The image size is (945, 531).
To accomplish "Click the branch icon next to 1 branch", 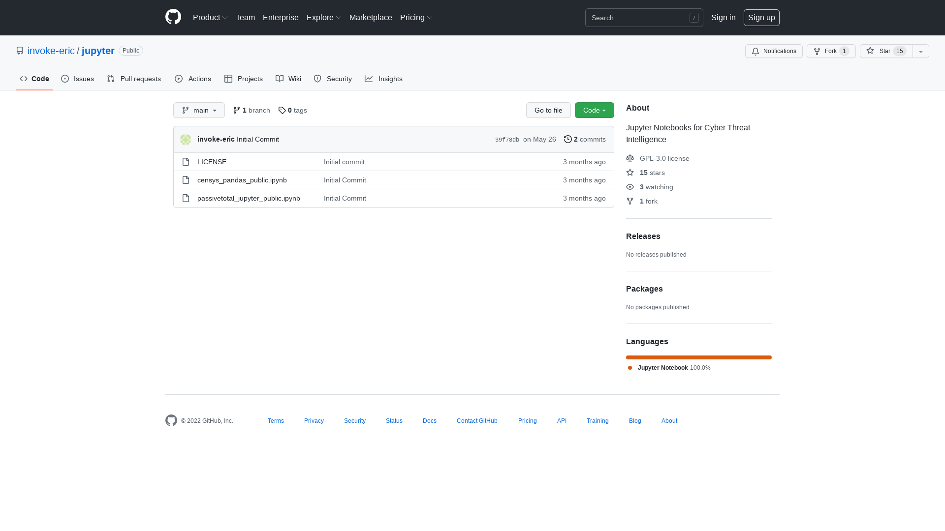I will click(x=237, y=110).
